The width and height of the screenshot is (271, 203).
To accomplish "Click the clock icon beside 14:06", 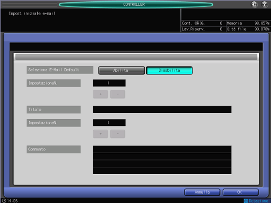I will pos(4,201).
